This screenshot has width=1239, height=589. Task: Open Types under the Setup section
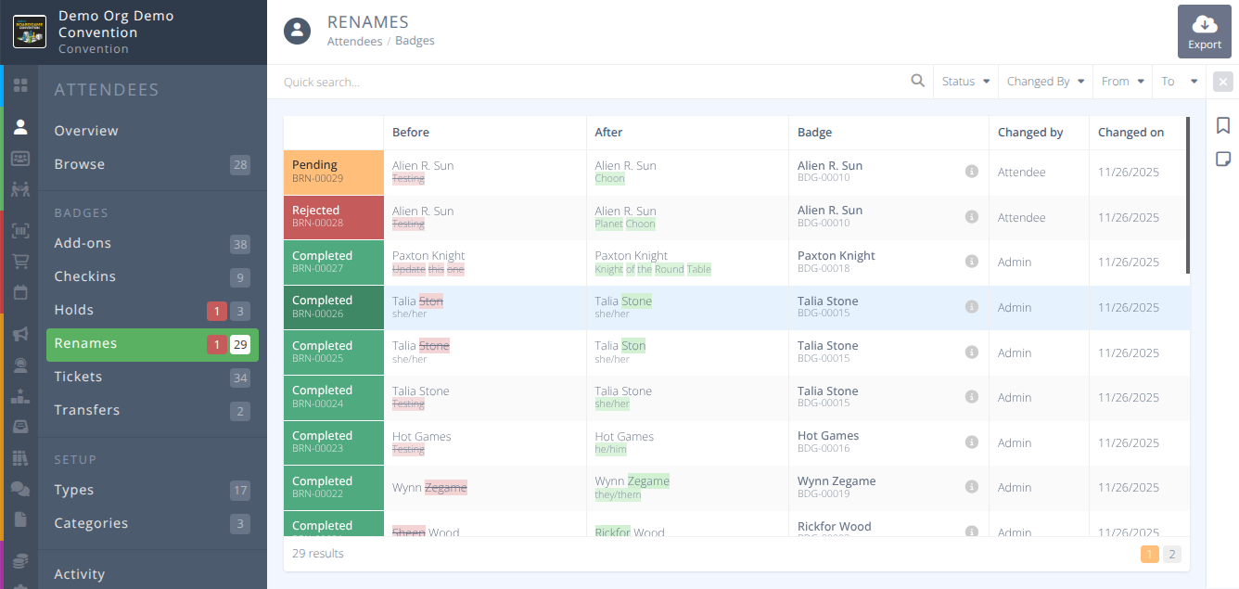coord(72,490)
